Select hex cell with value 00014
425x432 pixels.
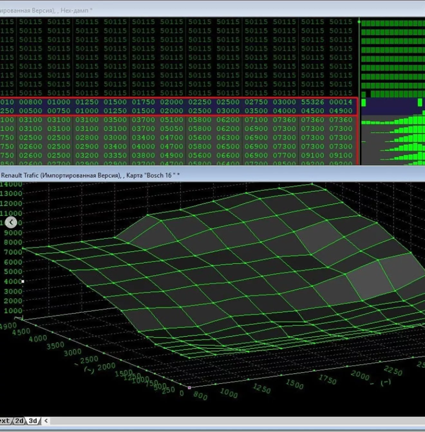coord(341,102)
